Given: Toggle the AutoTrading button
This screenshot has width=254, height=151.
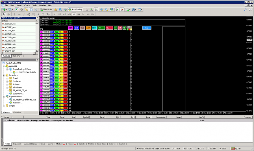Looking at the screenshot, I should (x=75, y=10).
